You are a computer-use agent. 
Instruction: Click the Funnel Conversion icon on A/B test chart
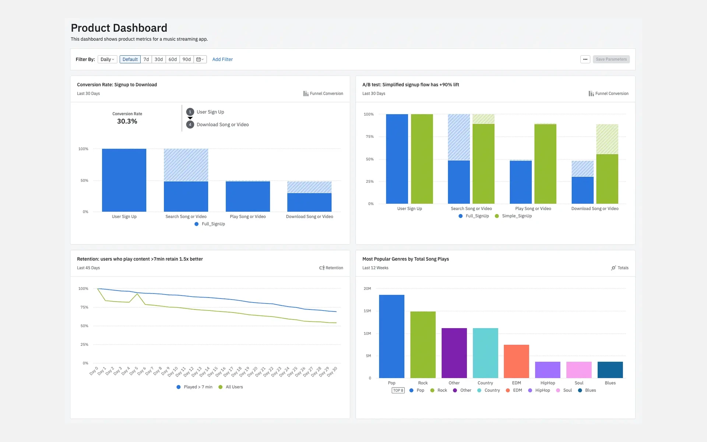click(x=591, y=94)
